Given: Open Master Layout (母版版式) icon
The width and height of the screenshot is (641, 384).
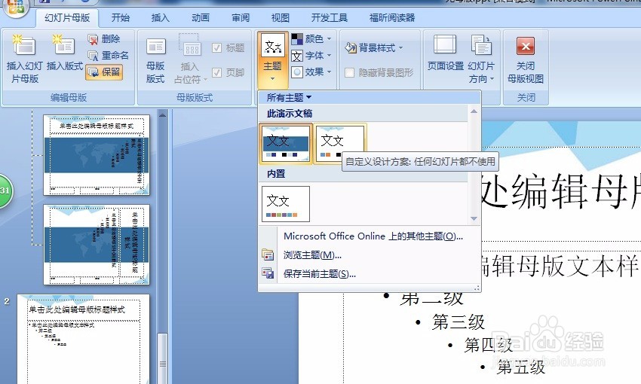Looking at the screenshot, I should [156, 61].
